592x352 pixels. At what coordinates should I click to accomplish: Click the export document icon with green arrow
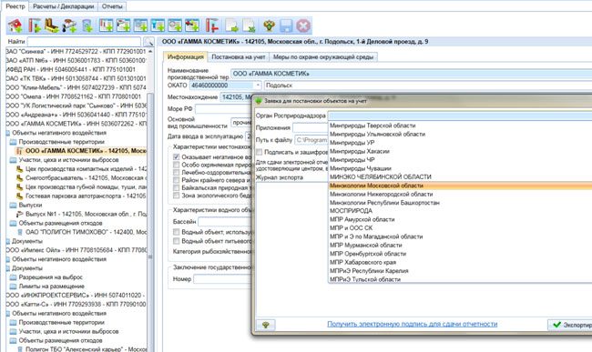232,25
